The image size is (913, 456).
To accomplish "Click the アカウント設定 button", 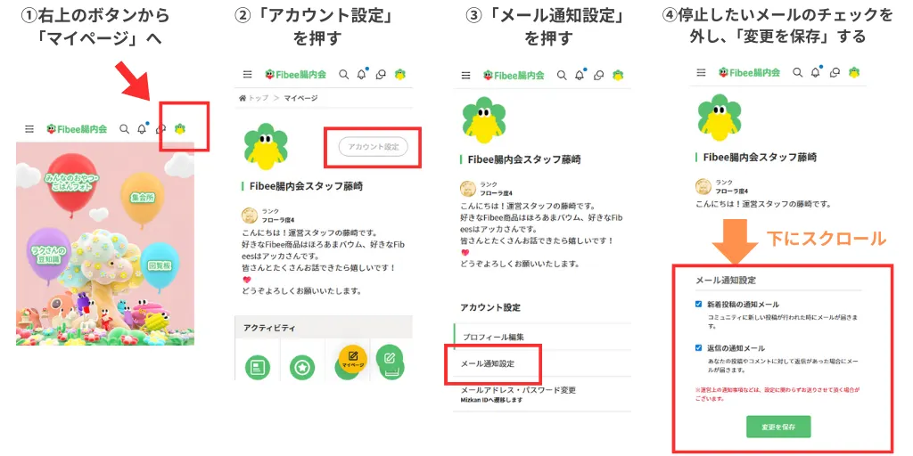I will [x=374, y=147].
